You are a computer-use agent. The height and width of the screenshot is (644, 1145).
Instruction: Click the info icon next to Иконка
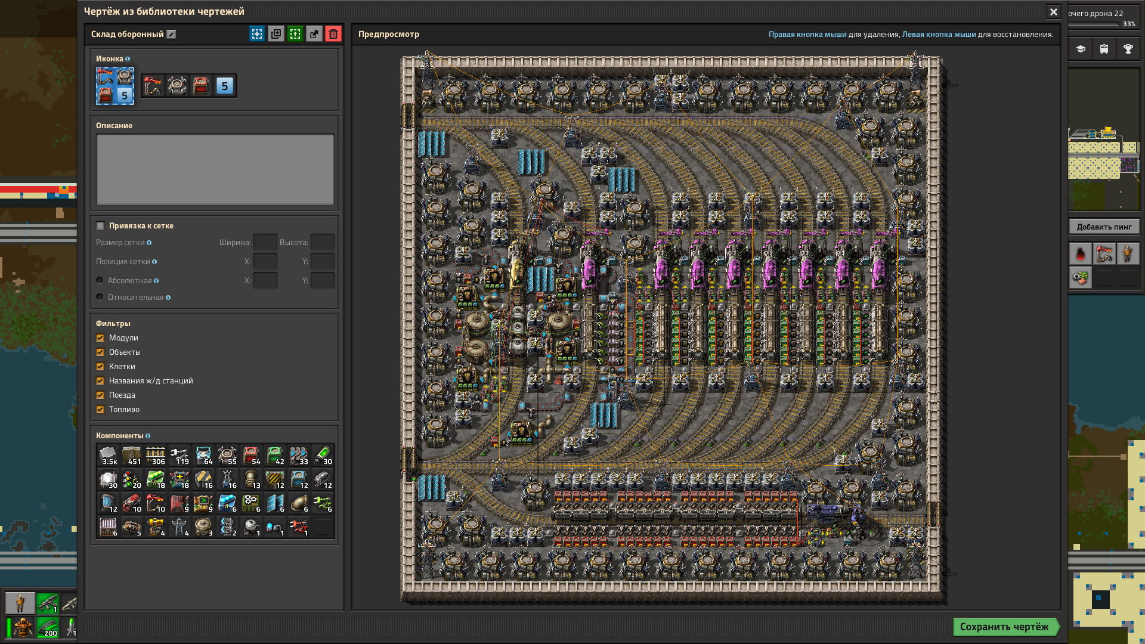(x=128, y=59)
